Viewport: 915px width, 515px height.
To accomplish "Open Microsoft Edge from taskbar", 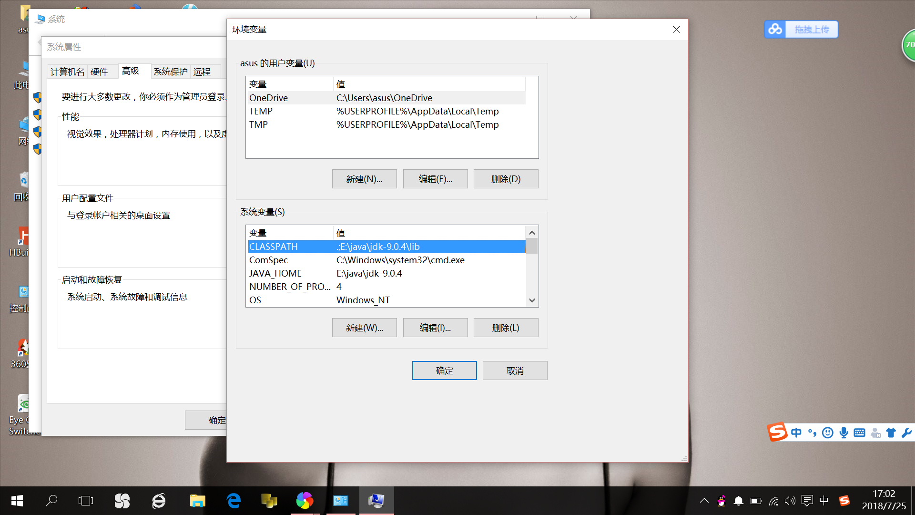I will click(234, 501).
